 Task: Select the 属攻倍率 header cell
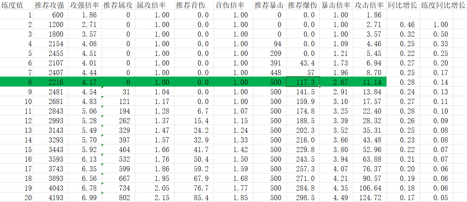tap(155, 5)
